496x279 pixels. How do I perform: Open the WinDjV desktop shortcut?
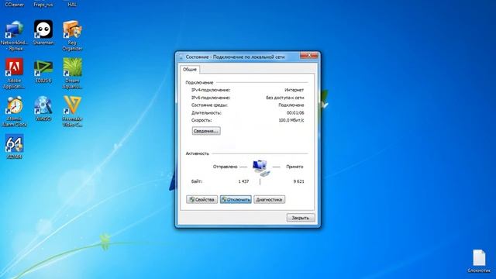point(43,108)
